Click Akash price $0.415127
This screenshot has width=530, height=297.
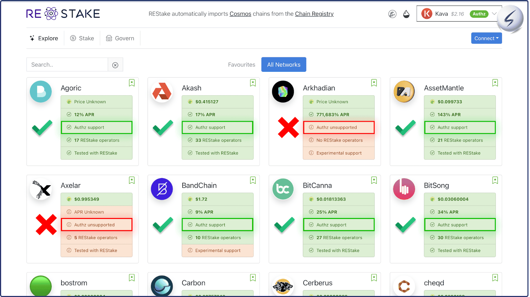218,102
